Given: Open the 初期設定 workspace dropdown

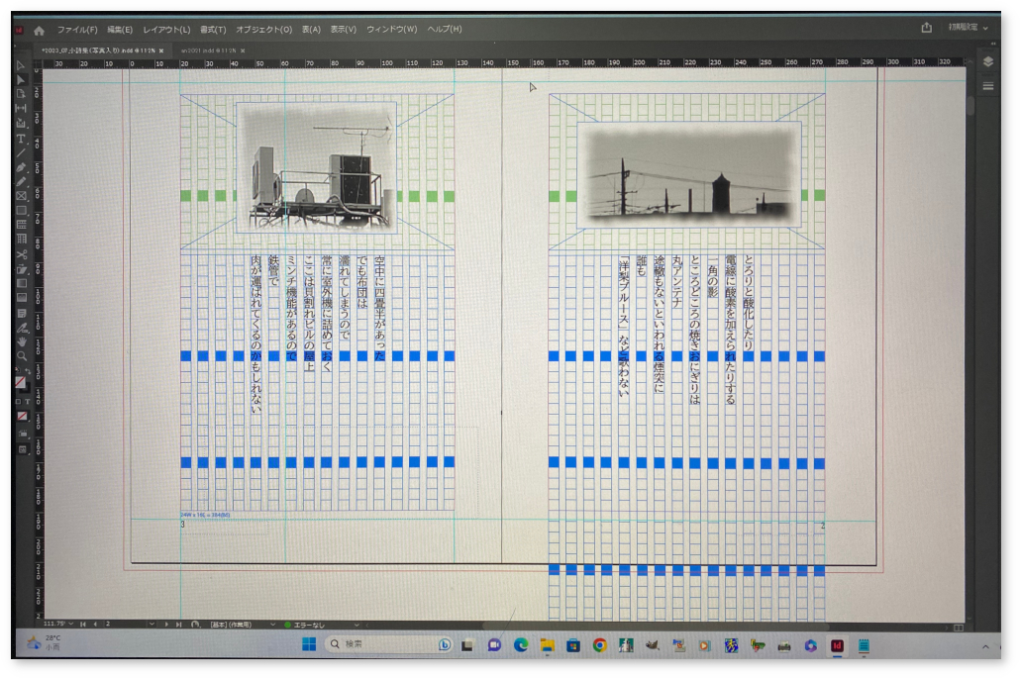Looking at the screenshot, I should 969,28.
